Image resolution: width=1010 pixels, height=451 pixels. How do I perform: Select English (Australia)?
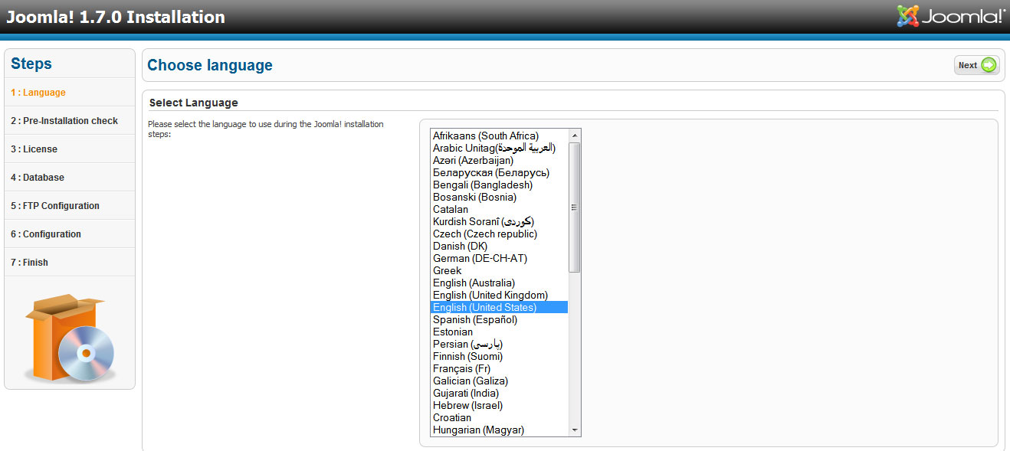tap(500, 283)
